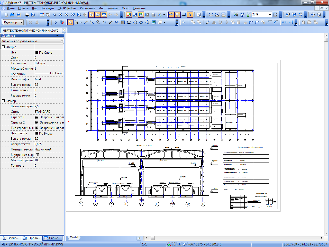Viewport: 329px width, 247px height.
Task: Open a file using the folder icon
Action: [12, 15]
